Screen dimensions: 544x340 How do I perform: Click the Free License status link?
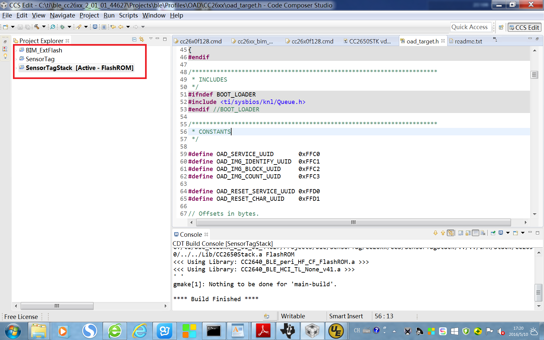pos(21,317)
